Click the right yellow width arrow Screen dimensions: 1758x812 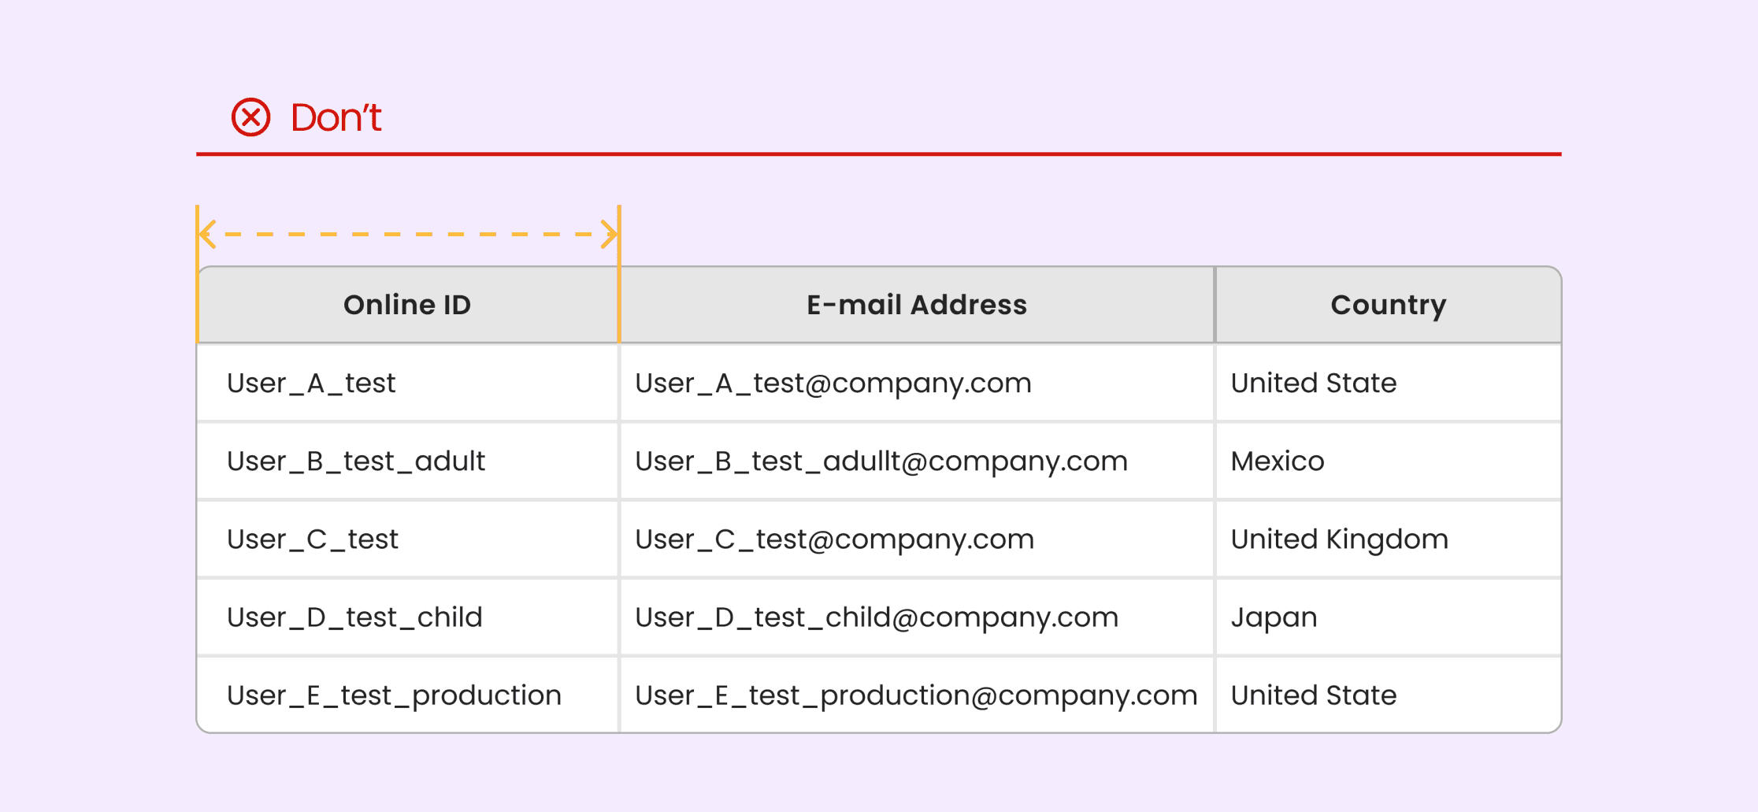coord(609,234)
